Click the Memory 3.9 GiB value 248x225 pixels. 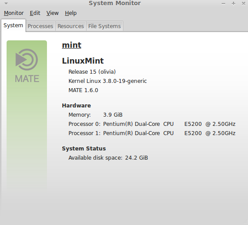click(x=113, y=115)
